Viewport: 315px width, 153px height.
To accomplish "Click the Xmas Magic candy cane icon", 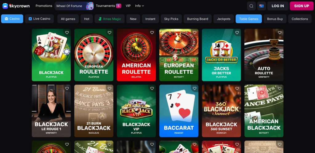I will pos(100,19).
